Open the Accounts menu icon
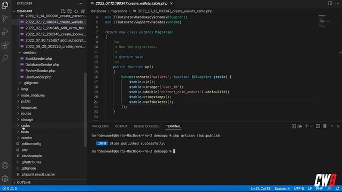 pos(5,165)
